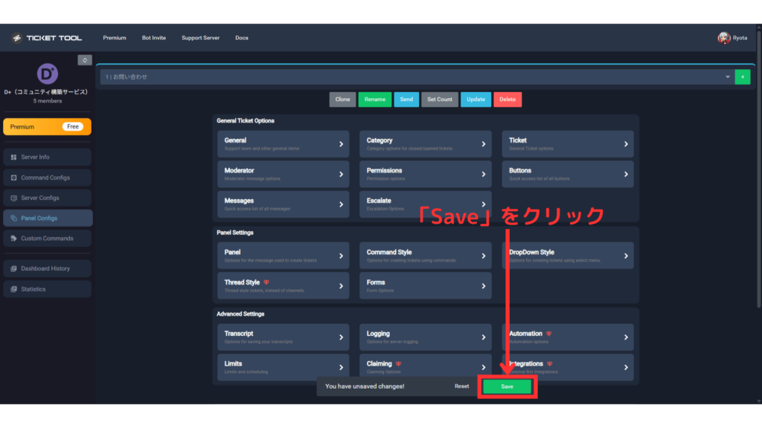Go to Dashboard History in the sidebar
Image resolution: width=762 pixels, height=428 pixels.
click(47, 268)
